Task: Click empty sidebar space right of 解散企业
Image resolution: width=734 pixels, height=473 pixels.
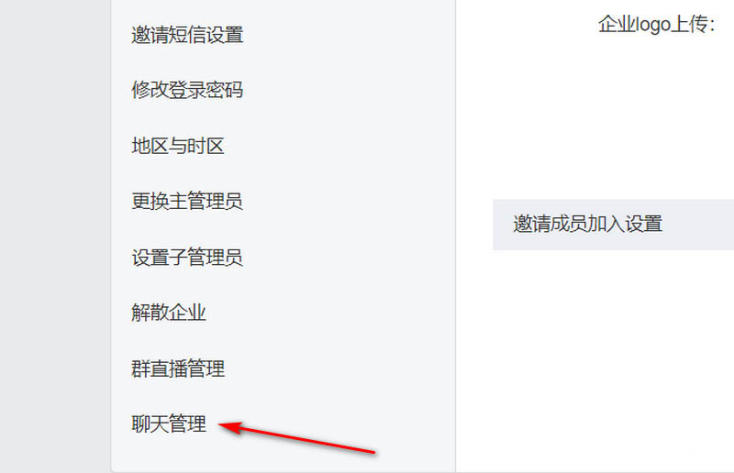Action: [x=328, y=313]
